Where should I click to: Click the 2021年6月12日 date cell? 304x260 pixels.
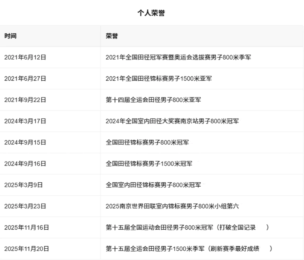[25, 58]
